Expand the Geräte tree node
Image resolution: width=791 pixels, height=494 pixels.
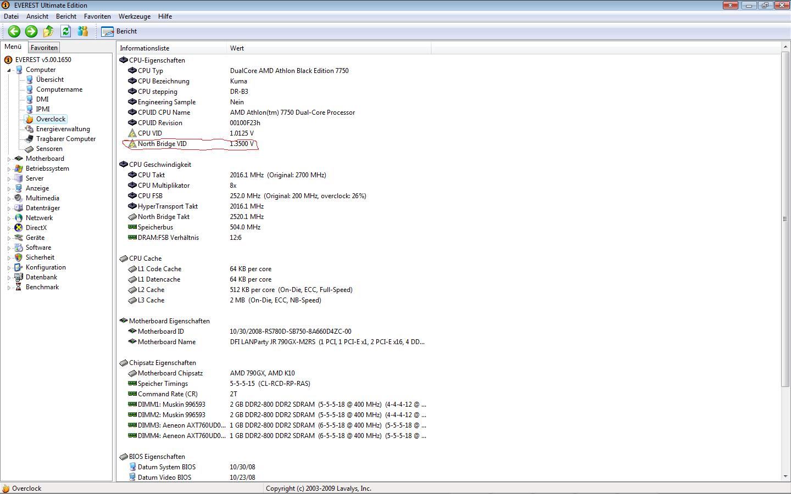(x=9, y=238)
